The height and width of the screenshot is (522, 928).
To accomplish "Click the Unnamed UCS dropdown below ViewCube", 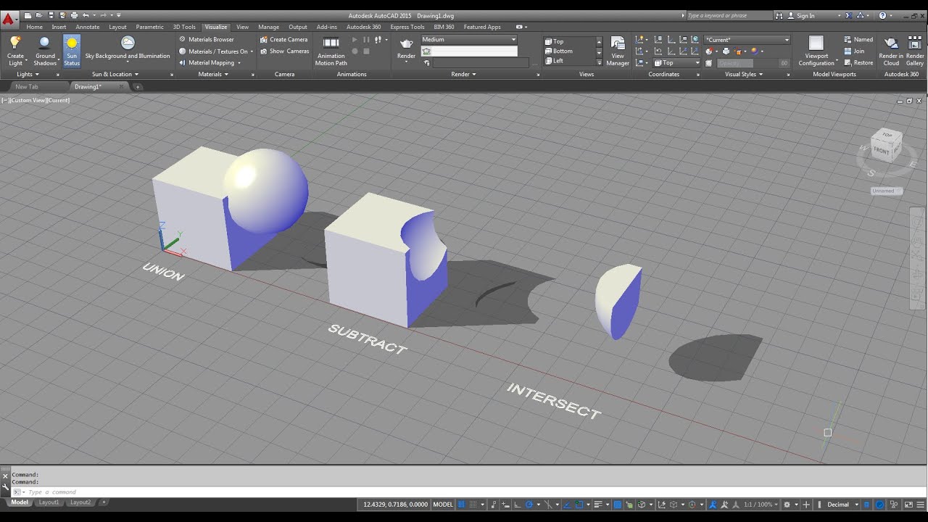I will point(886,191).
